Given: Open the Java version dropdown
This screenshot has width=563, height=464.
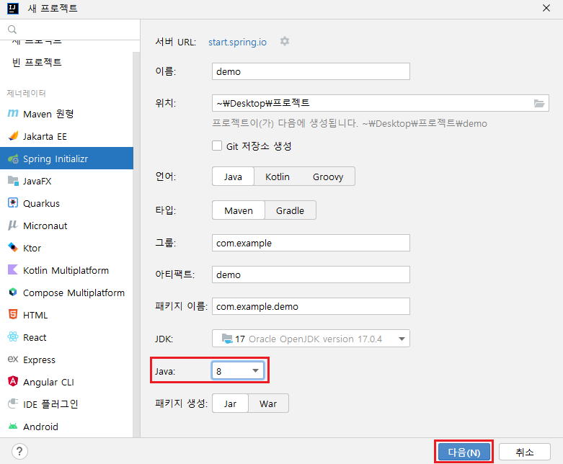Looking at the screenshot, I should tap(238, 371).
